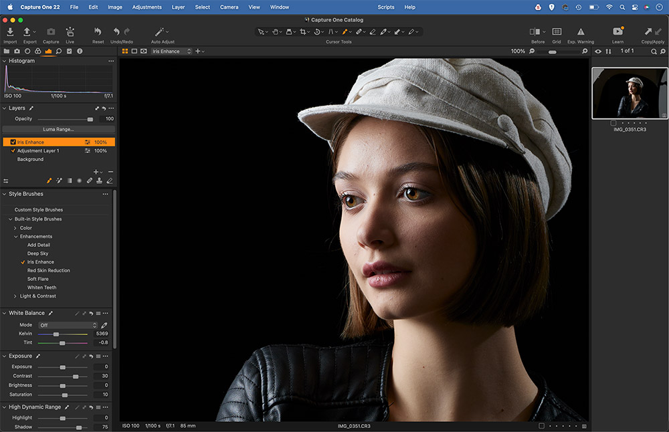Image resolution: width=669 pixels, height=432 pixels.
Task: Open the Adjustments menu
Action: click(147, 7)
